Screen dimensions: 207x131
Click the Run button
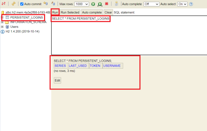point(55,13)
